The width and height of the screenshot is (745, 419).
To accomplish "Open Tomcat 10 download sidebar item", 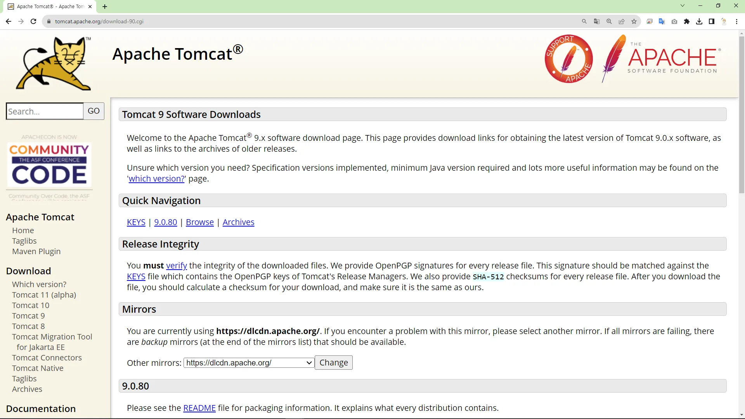I will click(x=31, y=305).
